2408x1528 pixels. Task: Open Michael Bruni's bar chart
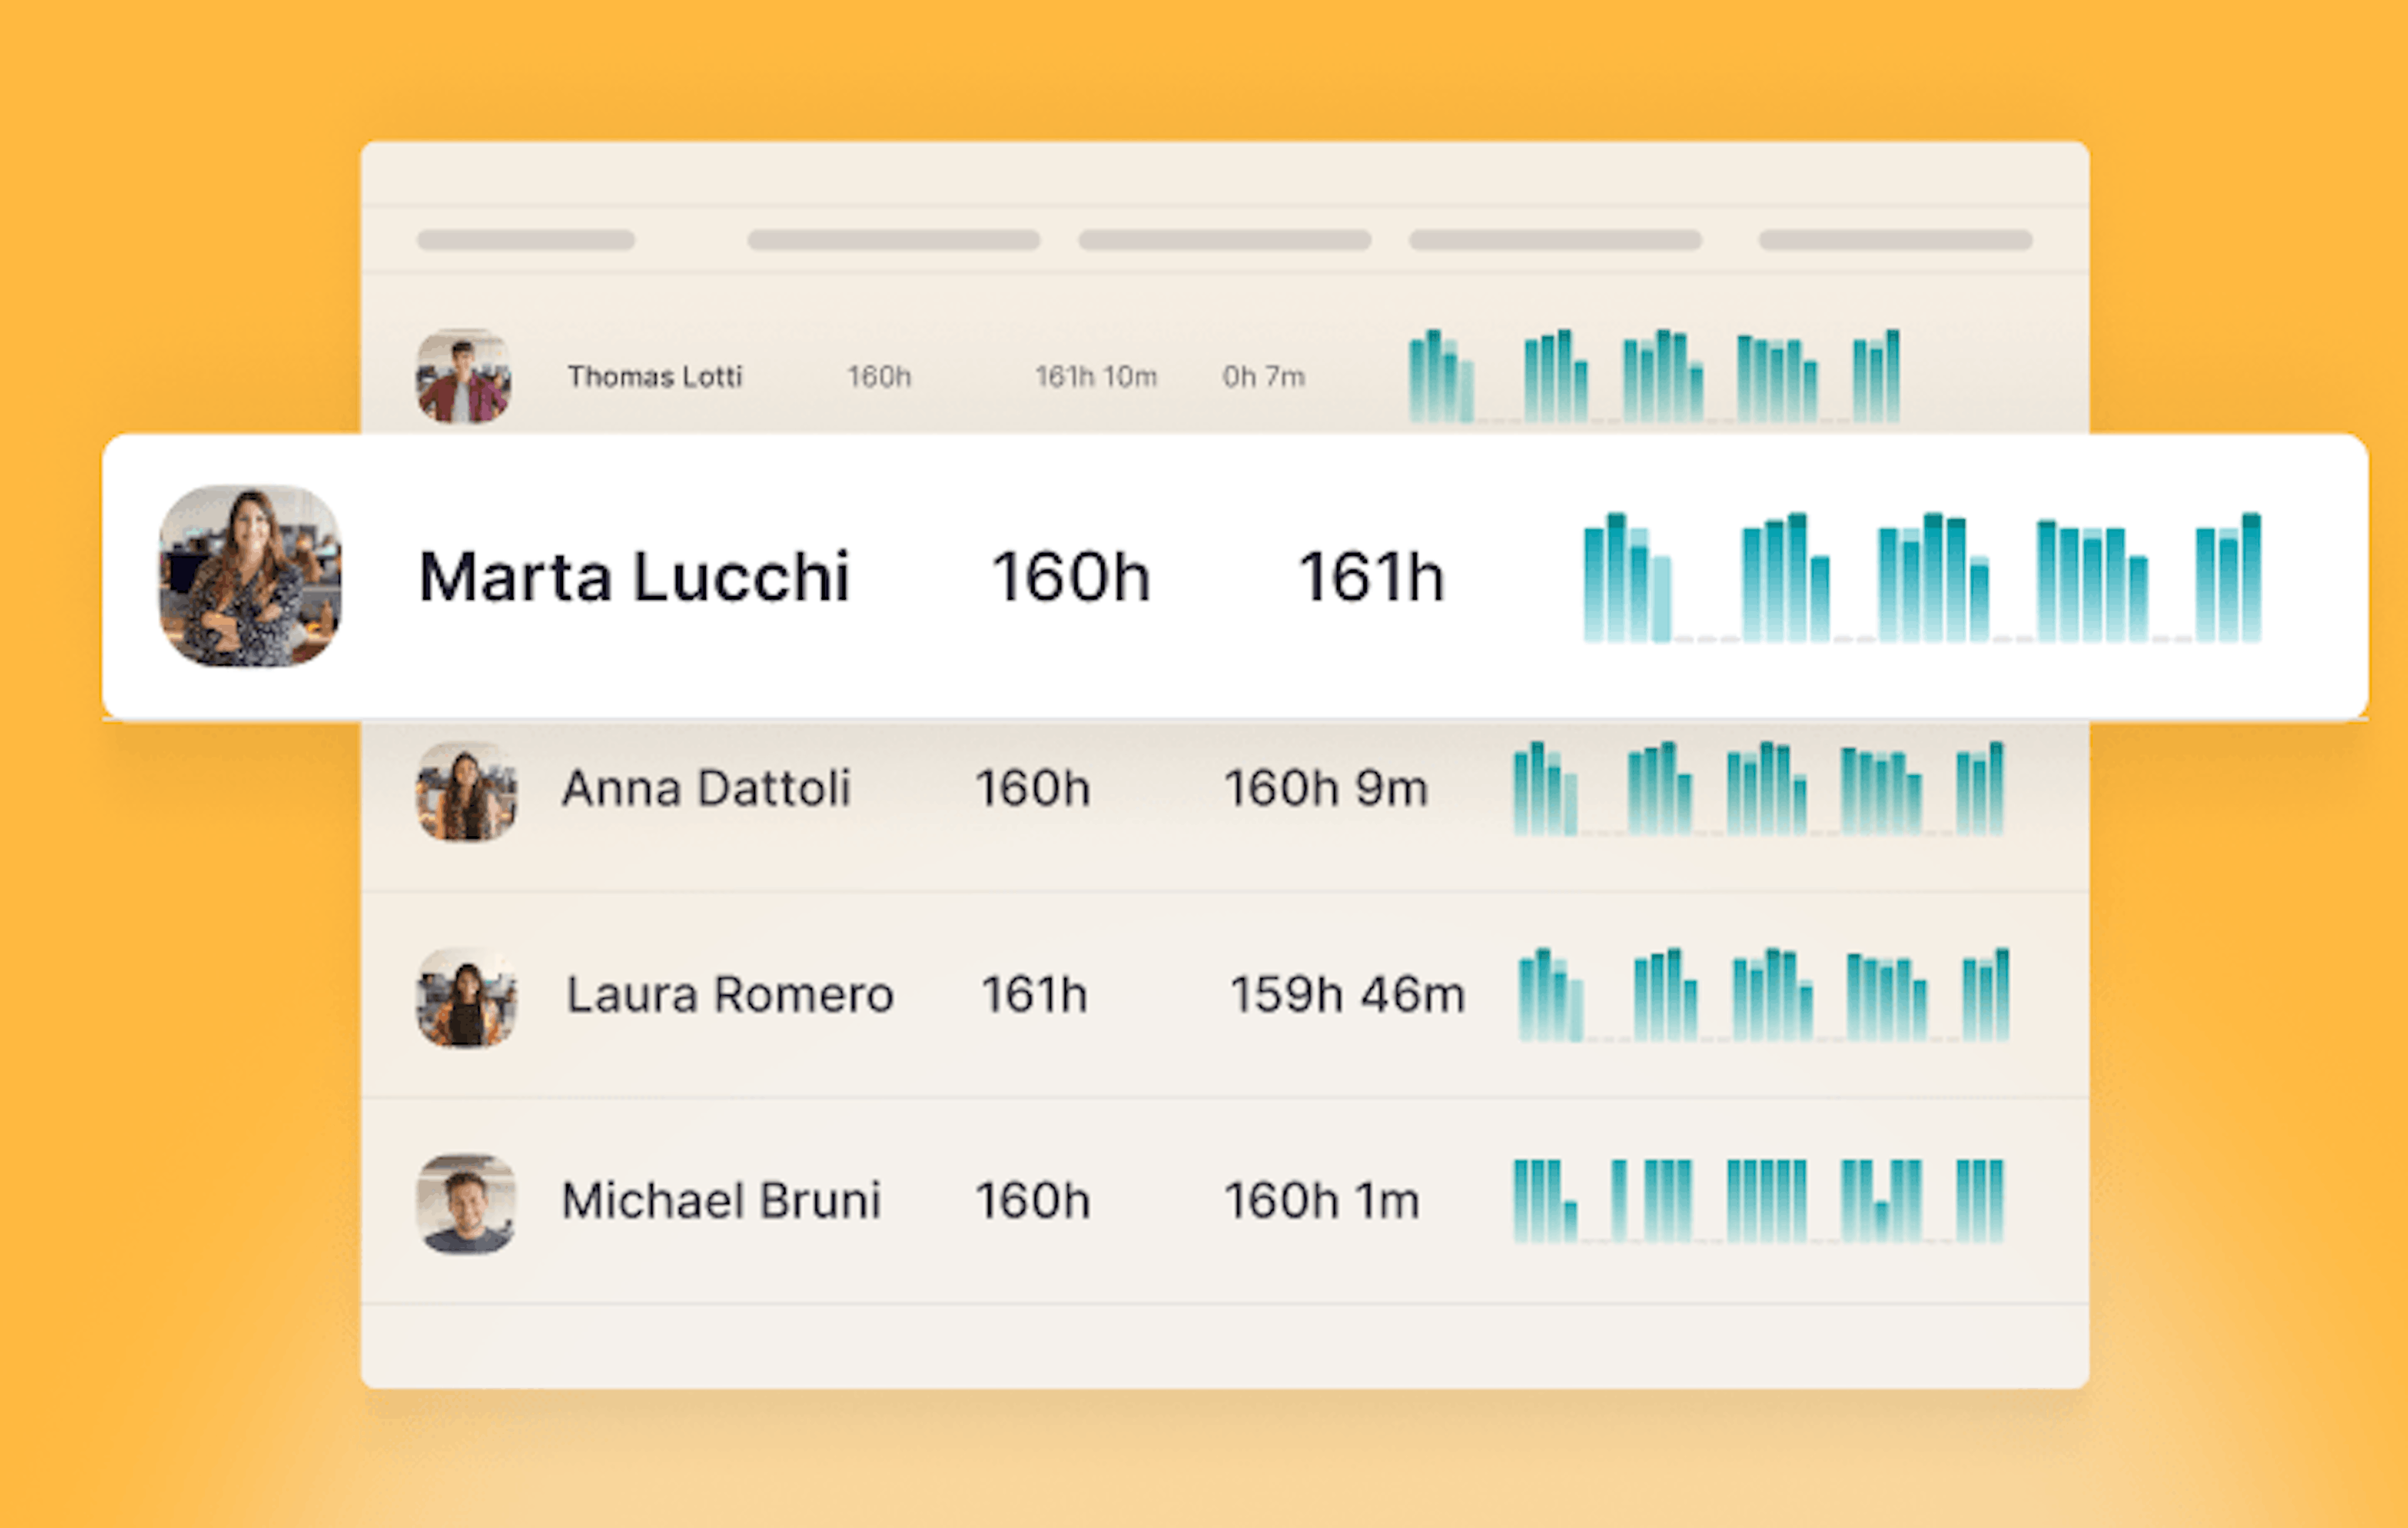click(1759, 1200)
